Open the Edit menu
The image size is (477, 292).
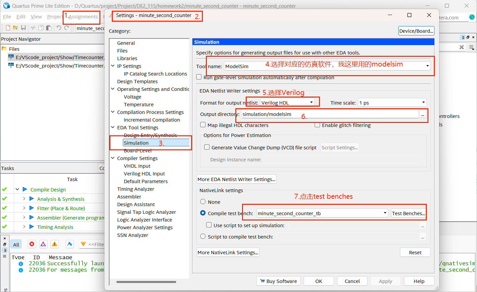coord(21,17)
